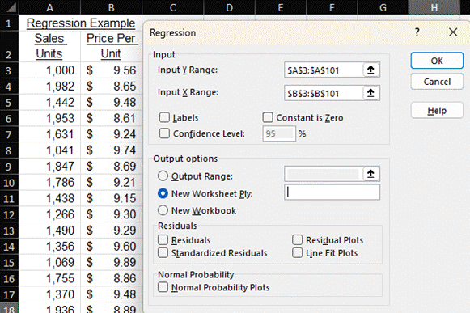
Task: Click the Input Y Range text field
Action: click(x=324, y=70)
